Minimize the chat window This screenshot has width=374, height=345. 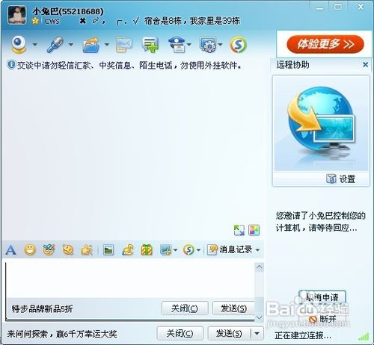pyautogui.click(x=319, y=7)
